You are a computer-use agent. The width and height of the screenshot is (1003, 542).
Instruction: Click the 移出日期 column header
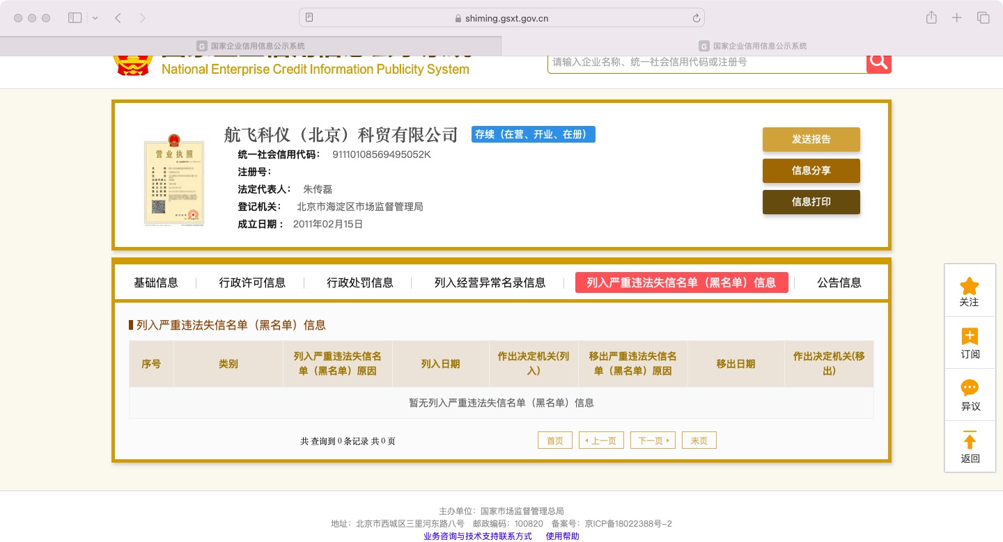[x=736, y=364]
